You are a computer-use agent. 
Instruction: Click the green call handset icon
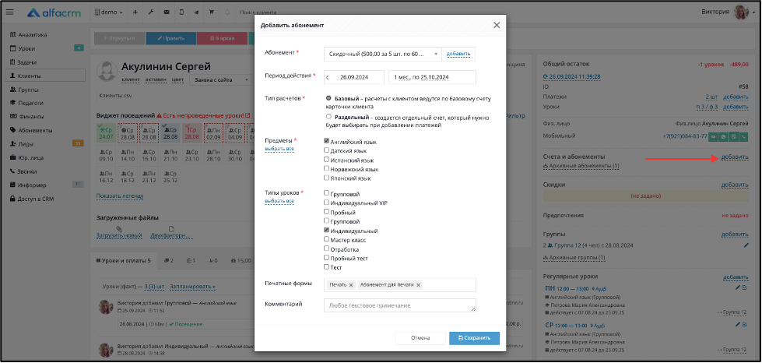tap(744, 137)
